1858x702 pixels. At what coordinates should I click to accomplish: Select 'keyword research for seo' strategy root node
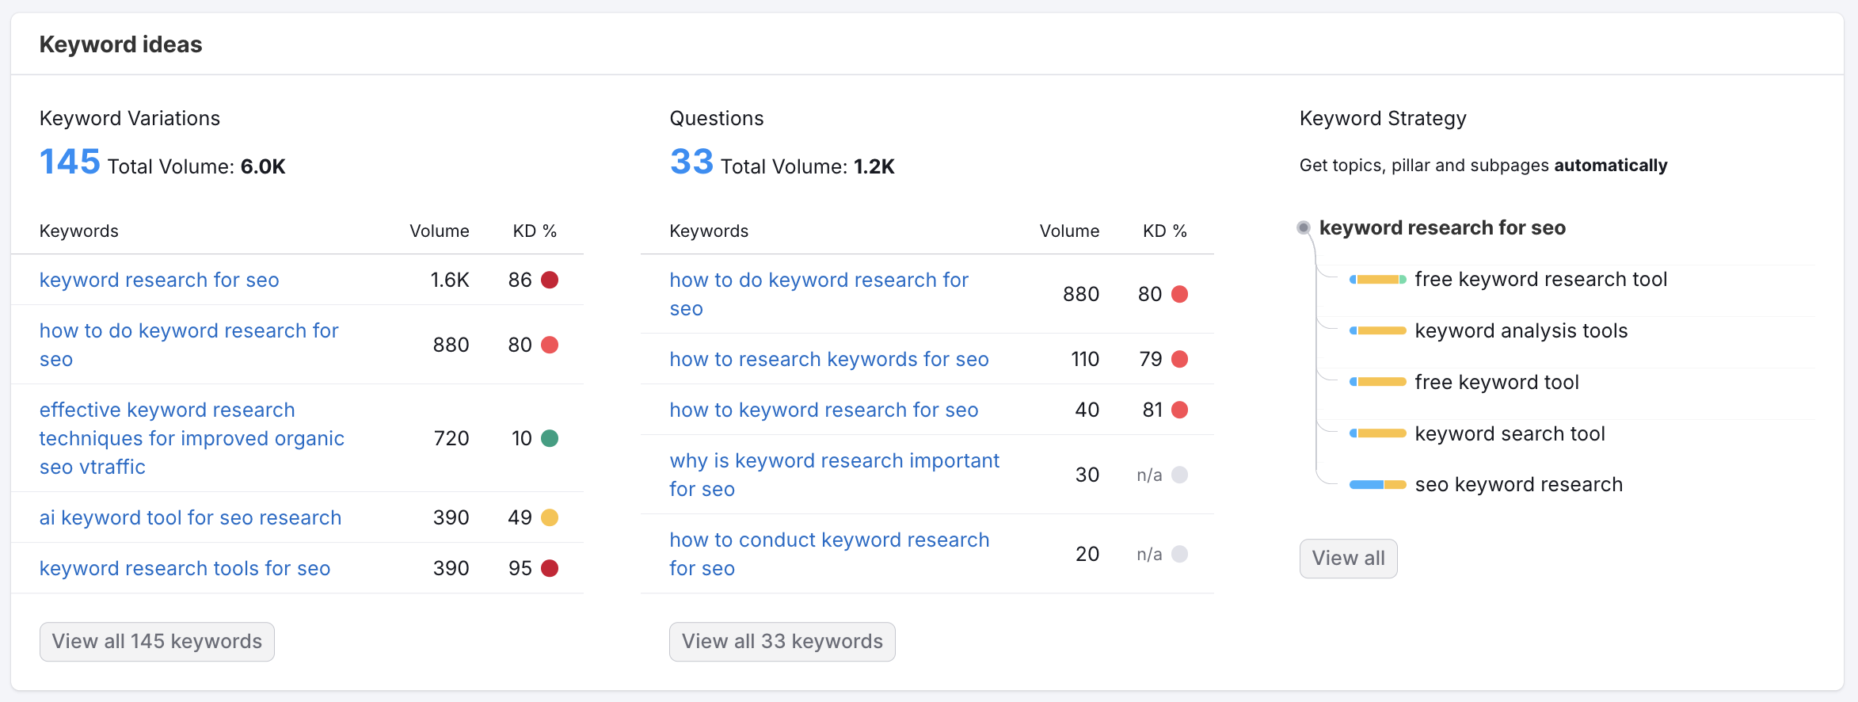tap(1442, 228)
